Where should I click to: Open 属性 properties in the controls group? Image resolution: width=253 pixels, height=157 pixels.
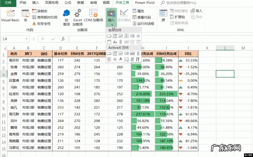pyautogui.click(x=138, y=11)
